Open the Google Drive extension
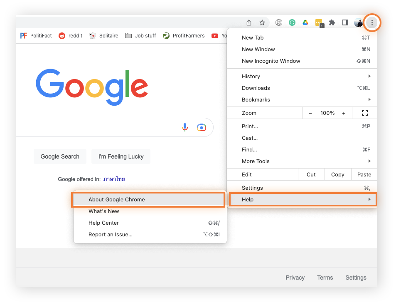The width and height of the screenshot is (396, 305). (305, 22)
